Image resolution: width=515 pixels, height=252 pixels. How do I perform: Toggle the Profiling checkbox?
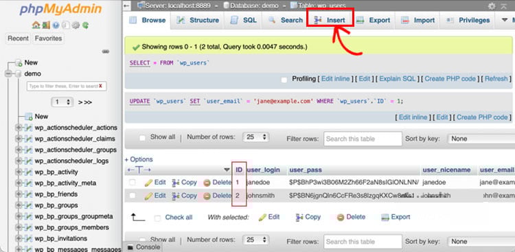tap(284, 80)
